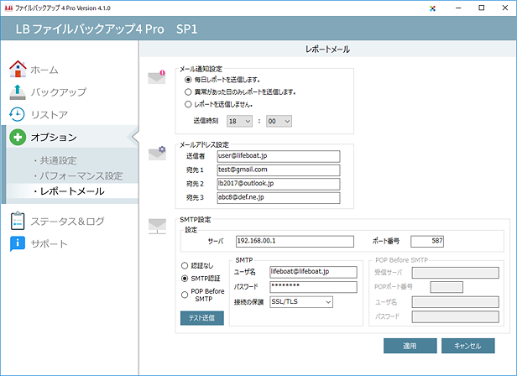Open the ホーム menu item
Screen dimensions: 517x376
tap(44, 70)
